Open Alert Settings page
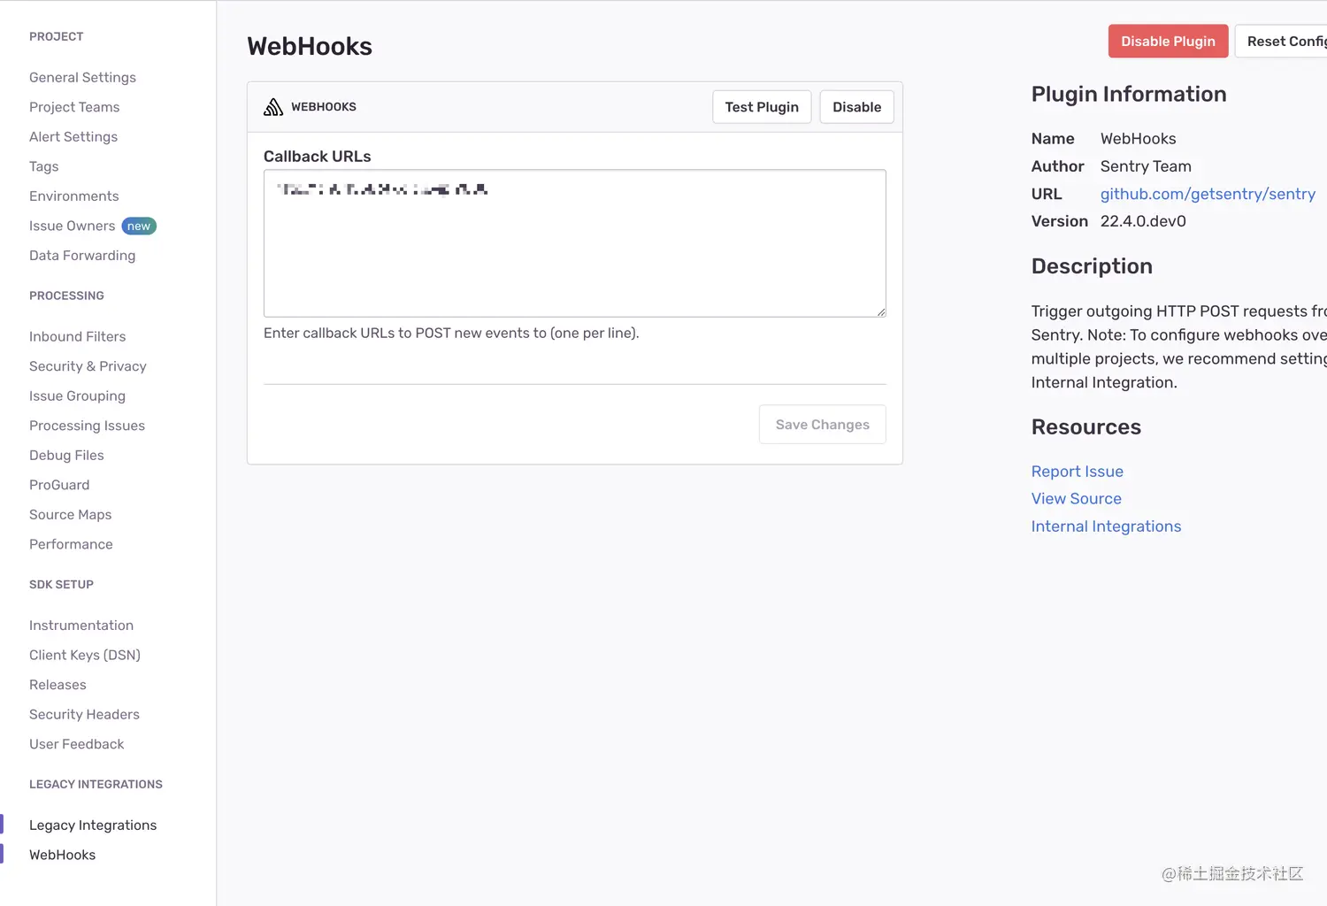This screenshot has width=1327, height=906. tap(73, 137)
